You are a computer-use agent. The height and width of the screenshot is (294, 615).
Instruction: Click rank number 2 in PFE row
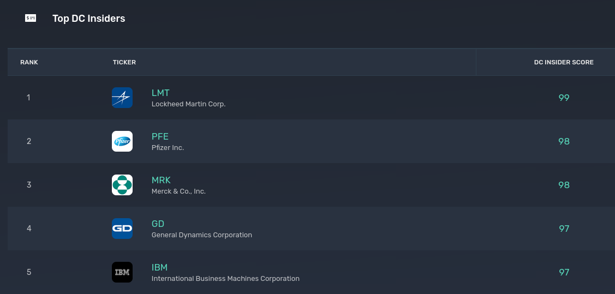[29, 141]
